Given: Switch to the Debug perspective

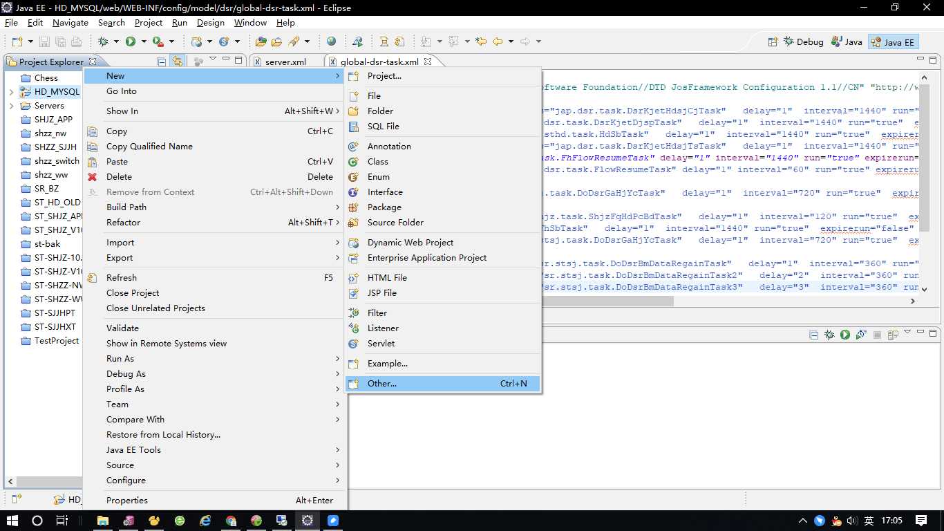Looking at the screenshot, I should [x=803, y=41].
